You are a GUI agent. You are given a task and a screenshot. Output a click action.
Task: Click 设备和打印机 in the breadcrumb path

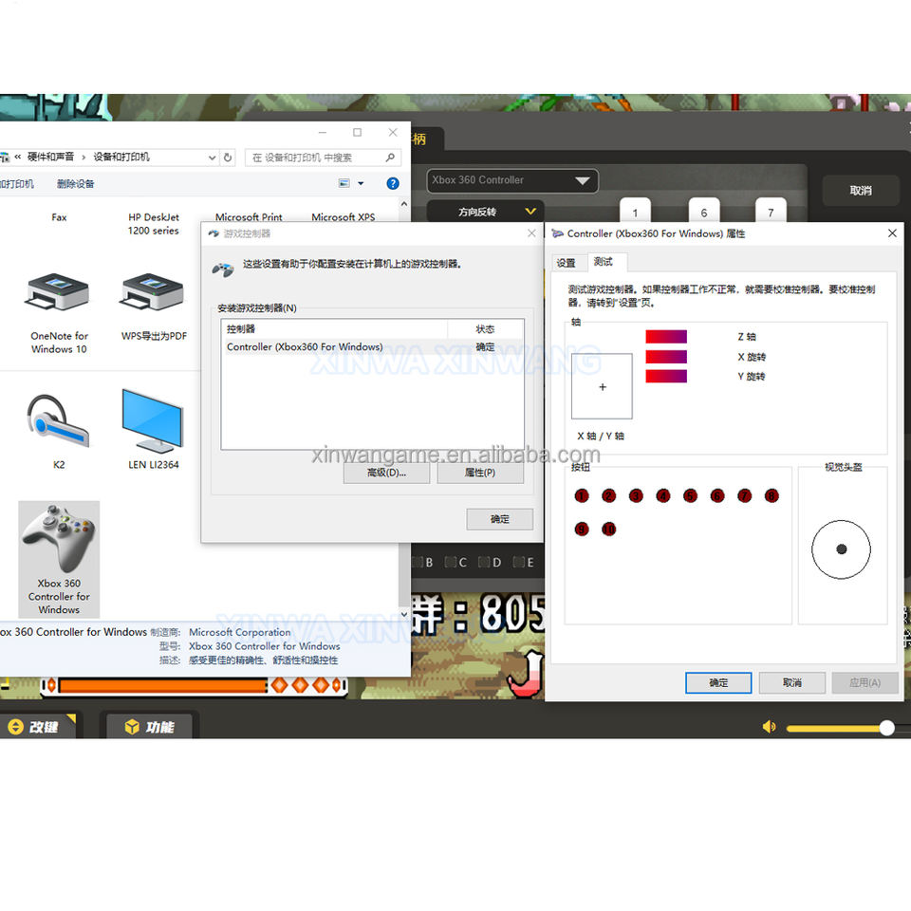[x=121, y=157]
